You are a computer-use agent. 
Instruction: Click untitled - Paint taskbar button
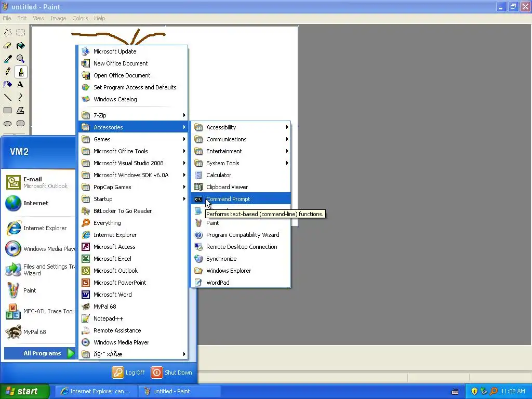click(180, 391)
